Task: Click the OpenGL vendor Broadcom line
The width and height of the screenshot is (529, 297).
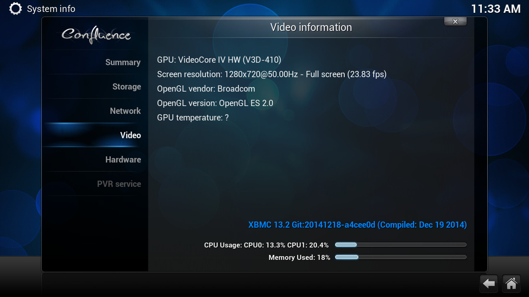Action: 206,89
